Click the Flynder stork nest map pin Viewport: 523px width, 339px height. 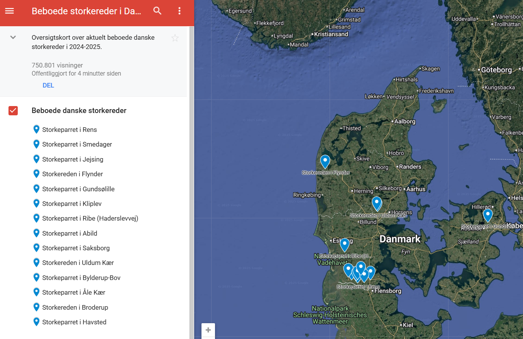click(325, 161)
